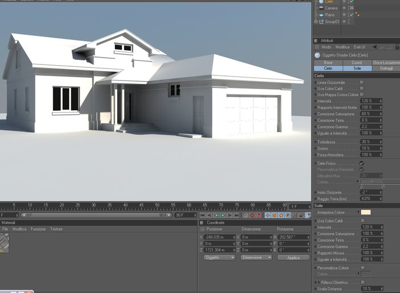Screen dimensions: 400x293
Task: Click the Applica button
Action: point(294,258)
